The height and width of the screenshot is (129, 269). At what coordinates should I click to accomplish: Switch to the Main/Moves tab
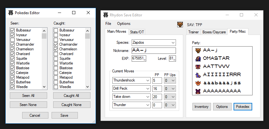117,31
